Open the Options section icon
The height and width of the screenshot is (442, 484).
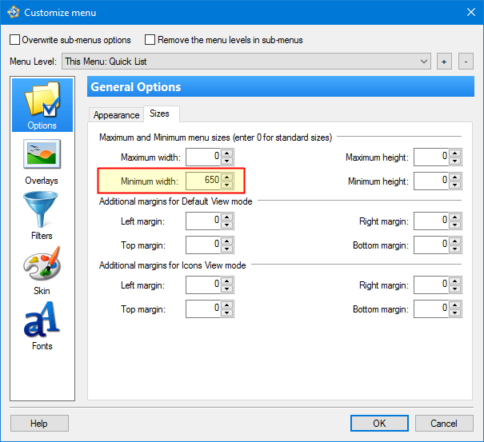click(42, 102)
